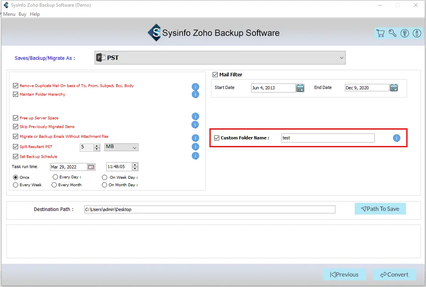Increase task run time spinner
This screenshot has width=426, height=287.
tap(135, 165)
